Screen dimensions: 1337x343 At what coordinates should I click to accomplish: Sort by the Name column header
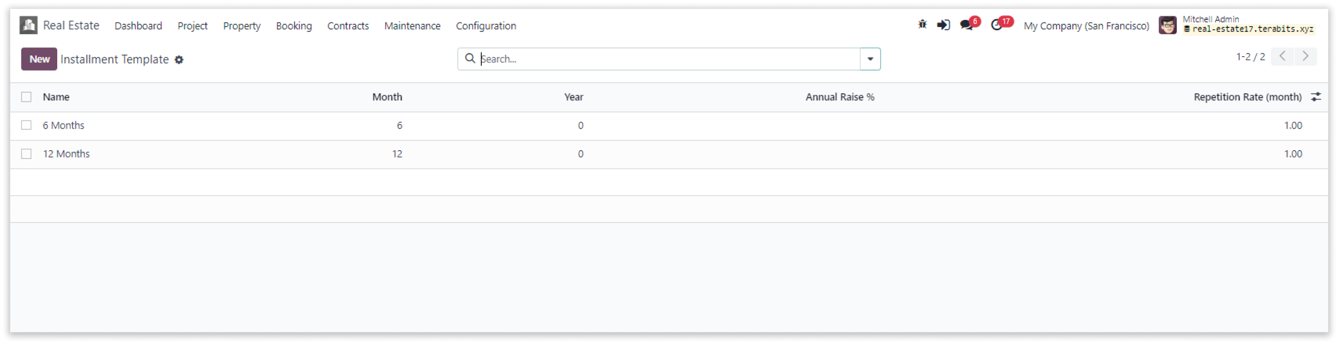tap(56, 97)
